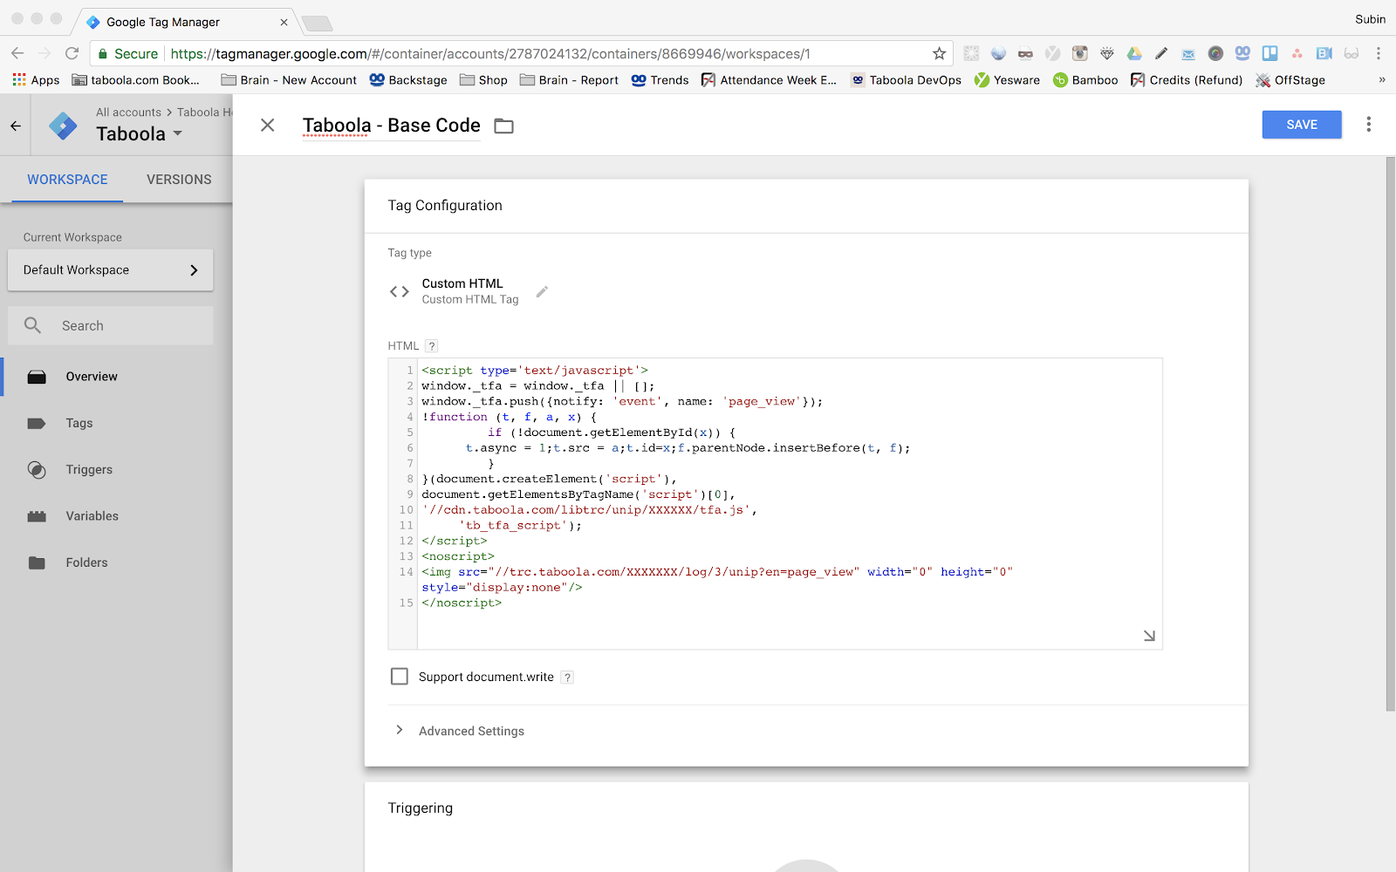Viewport: 1396px width, 872px height.
Task: Close the Google Tag Manager browser tab
Action: click(x=284, y=22)
